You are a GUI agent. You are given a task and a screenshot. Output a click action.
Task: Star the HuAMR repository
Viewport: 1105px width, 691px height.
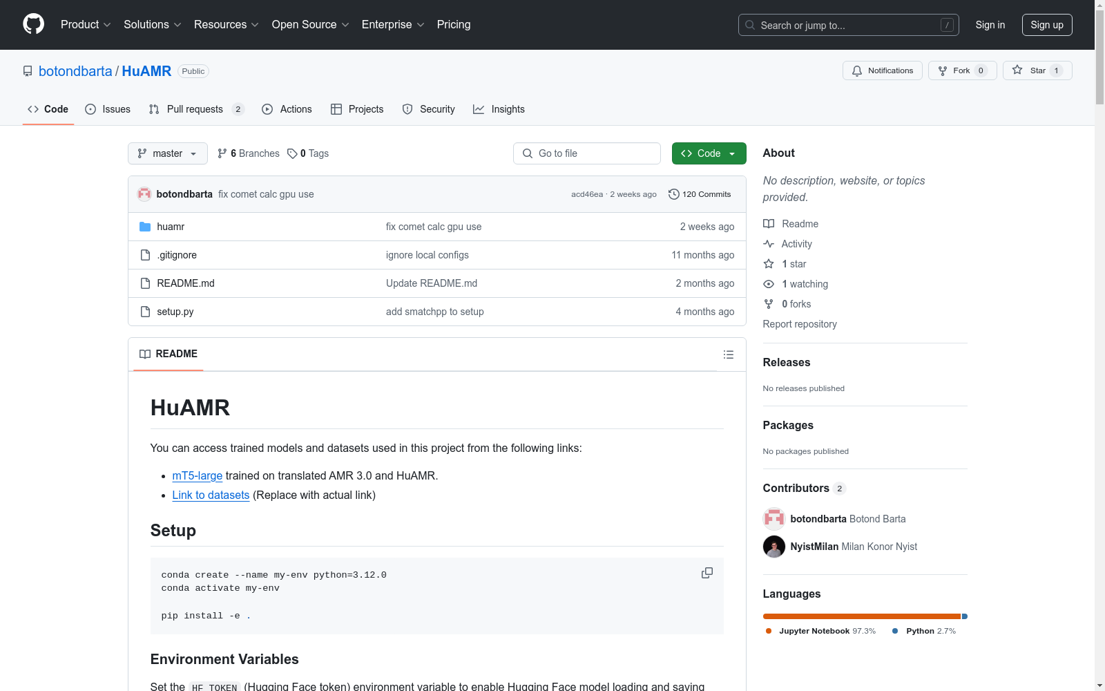pos(1037,70)
